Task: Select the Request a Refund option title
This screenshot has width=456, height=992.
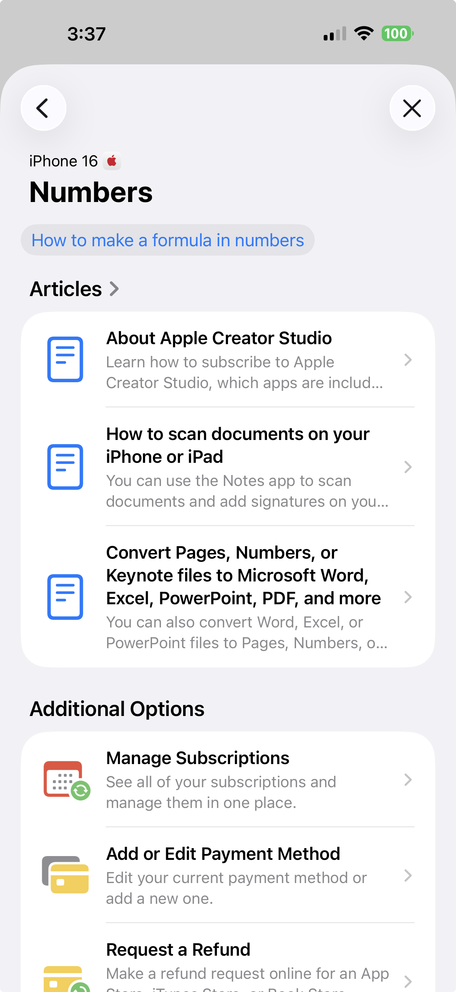Action: click(178, 950)
